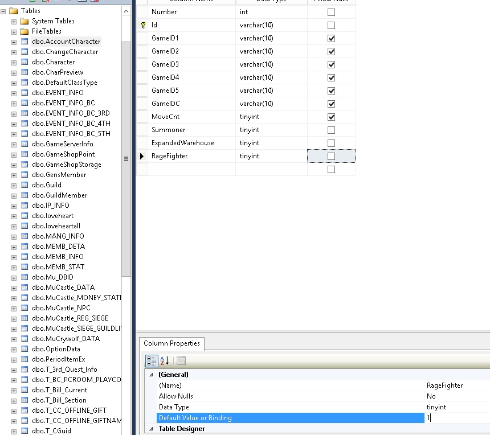
Task: Click the primary key icon on Id row
Action: pos(143,25)
